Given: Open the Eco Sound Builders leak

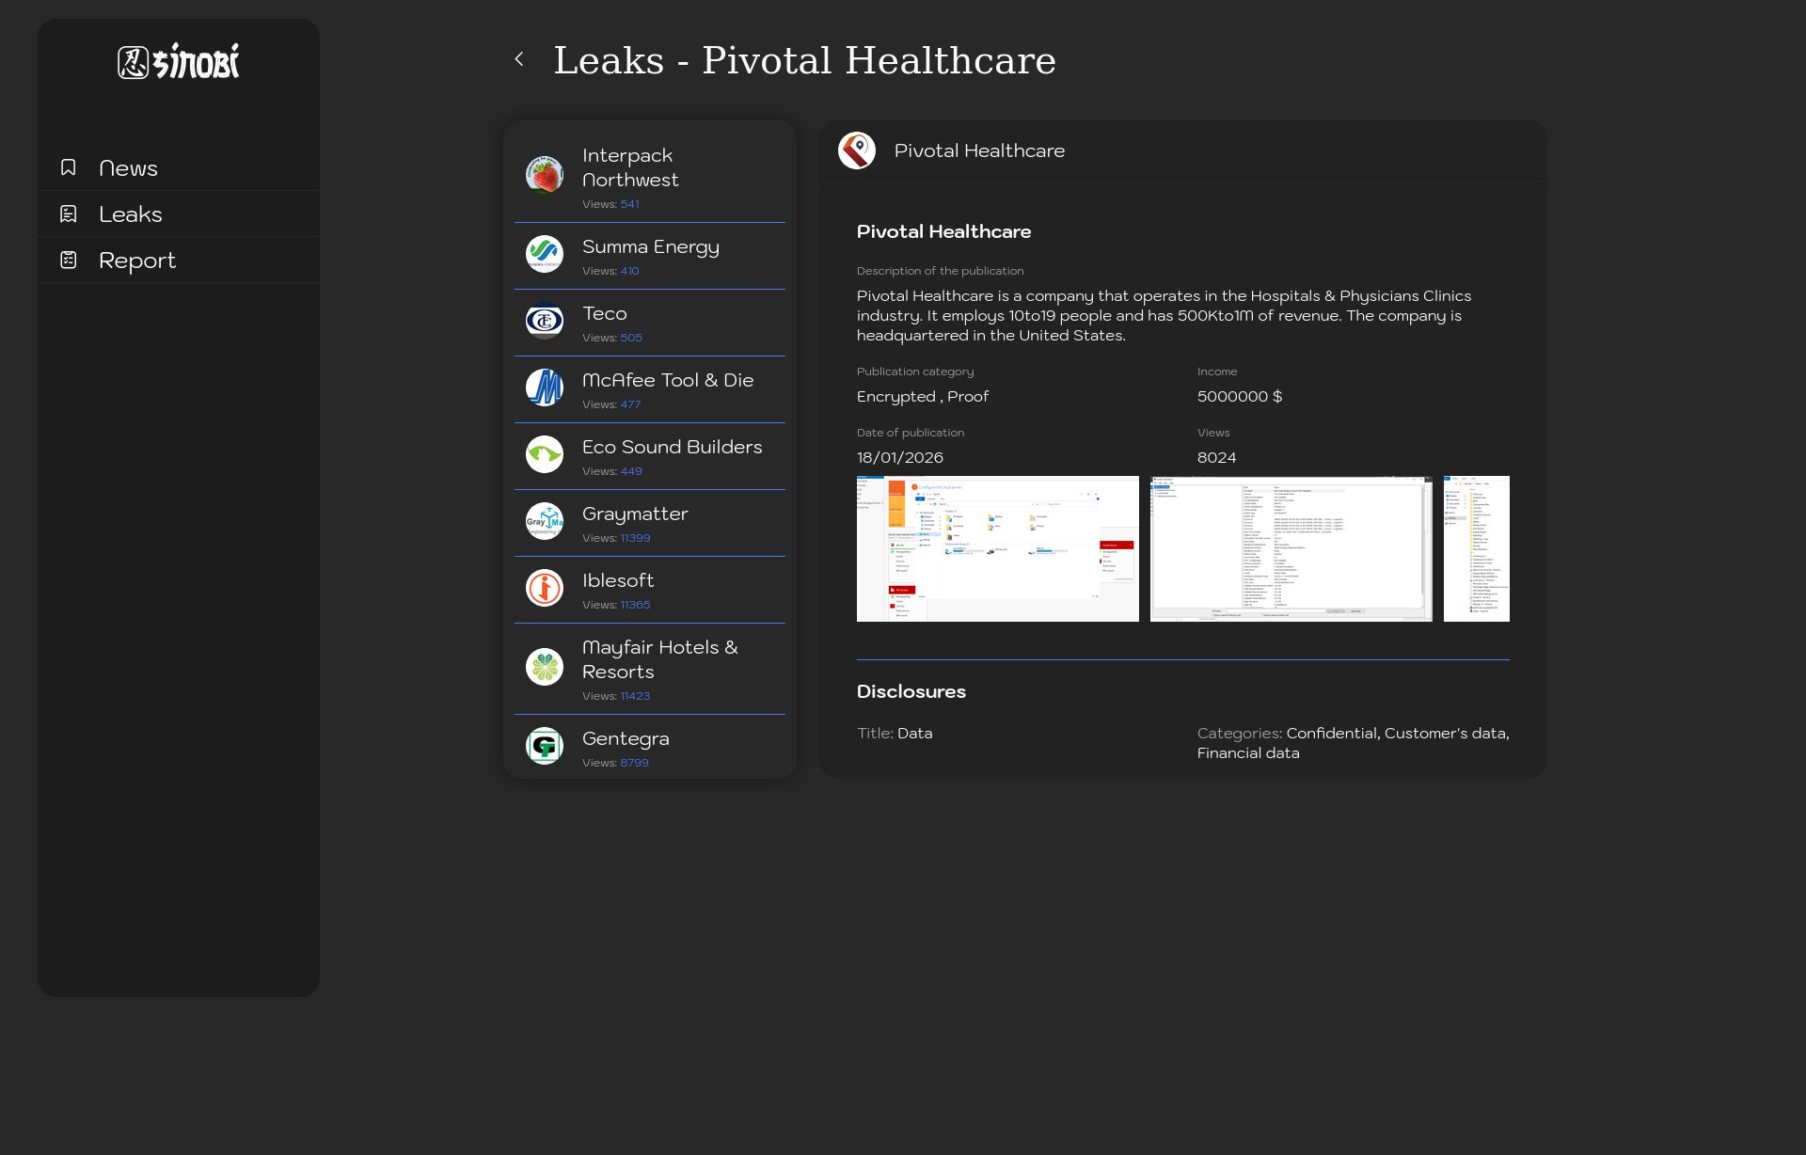Looking at the screenshot, I should click(x=672, y=448).
